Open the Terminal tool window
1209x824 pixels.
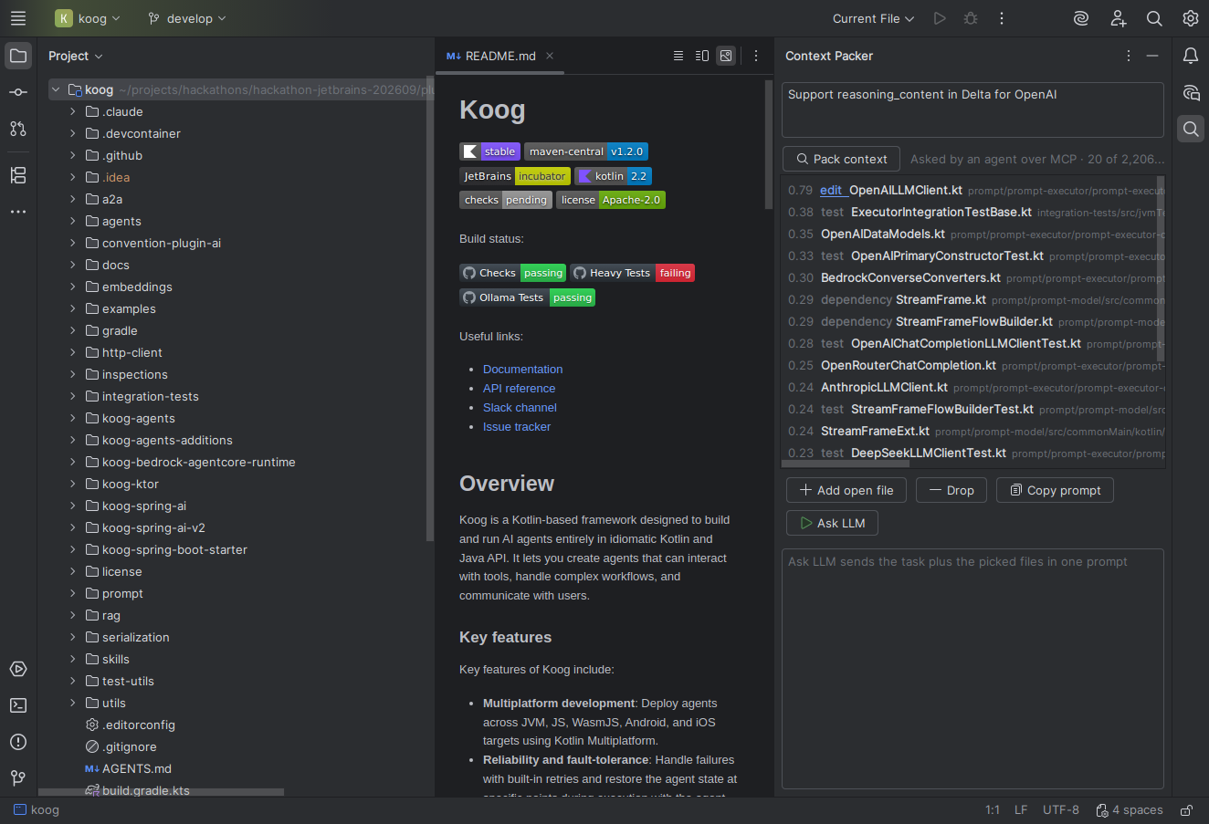[x=18, y=705]
